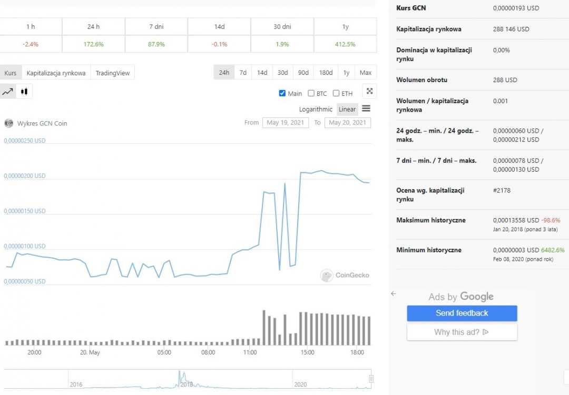Open the chart hamburger menu icon
This screenshot has width=569, height=395.
pos(366,108)
